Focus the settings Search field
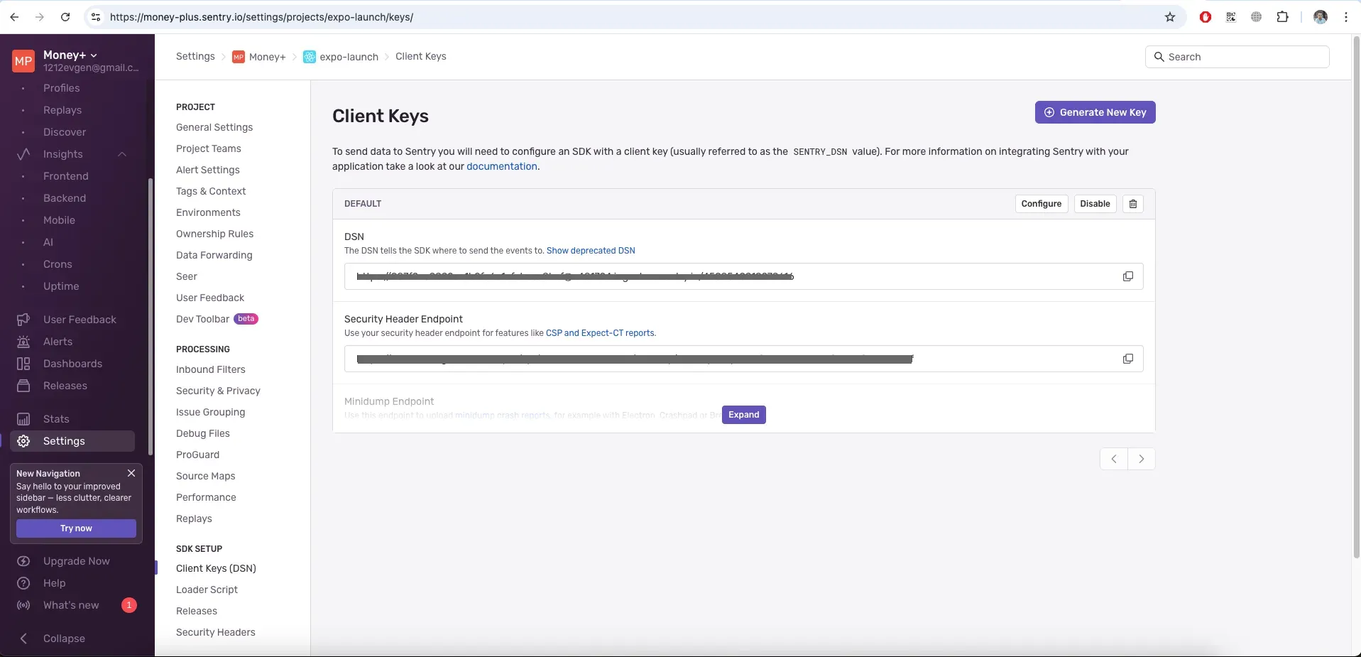 1237,57
